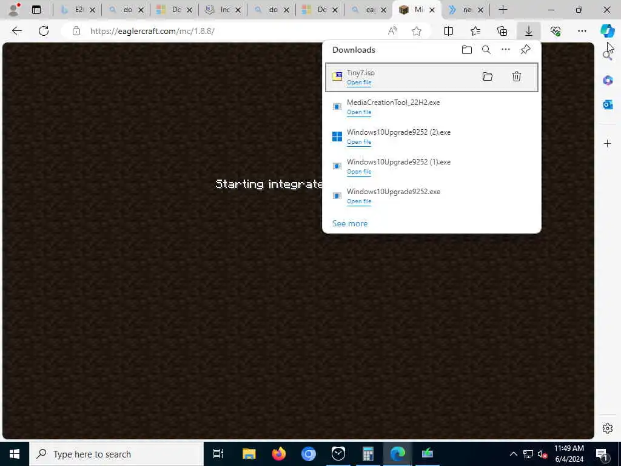The width and height of the screenshot is (621, 466).
Task: Open notification center
Action: tap(602, 454)
